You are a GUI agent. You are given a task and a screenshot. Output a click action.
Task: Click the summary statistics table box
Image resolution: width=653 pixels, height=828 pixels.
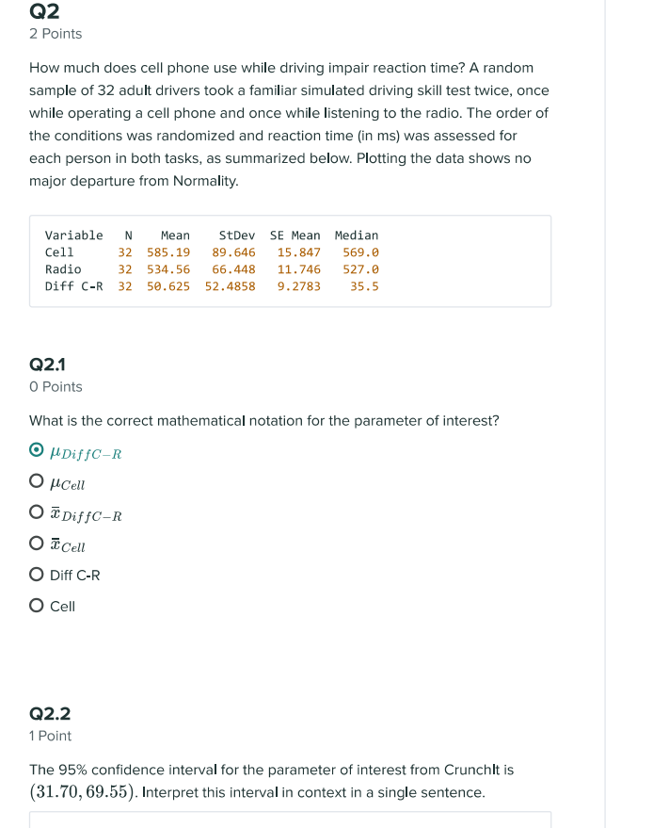292,261
